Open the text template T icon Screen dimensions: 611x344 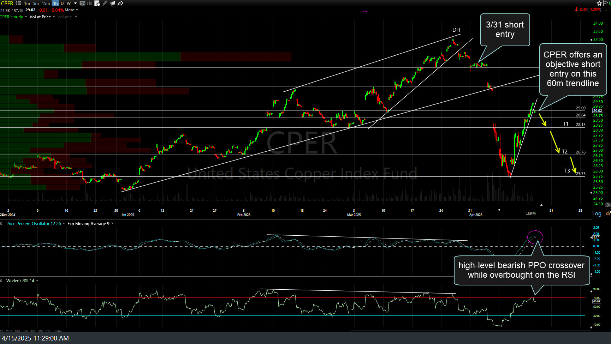pyautogui.click(x=82, y=3)
